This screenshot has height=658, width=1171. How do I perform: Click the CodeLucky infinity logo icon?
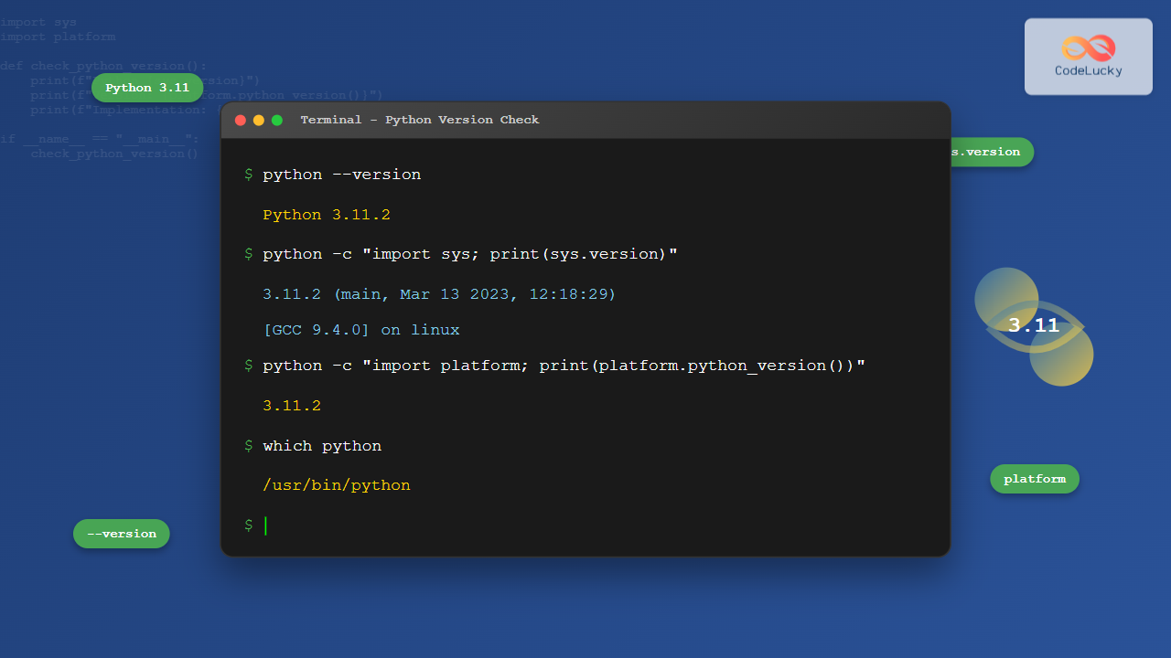click(x=1089, y=47)
